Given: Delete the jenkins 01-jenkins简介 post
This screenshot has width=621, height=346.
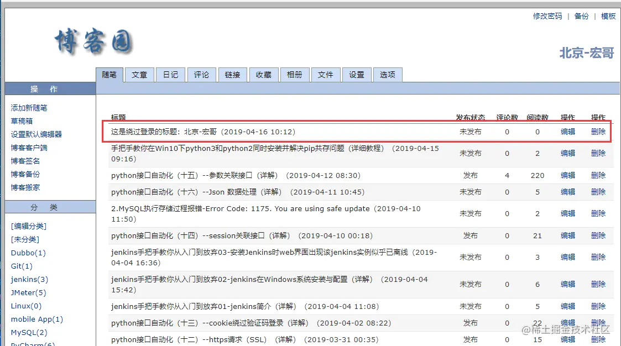Looking at the screenshot, I should 598,306.
